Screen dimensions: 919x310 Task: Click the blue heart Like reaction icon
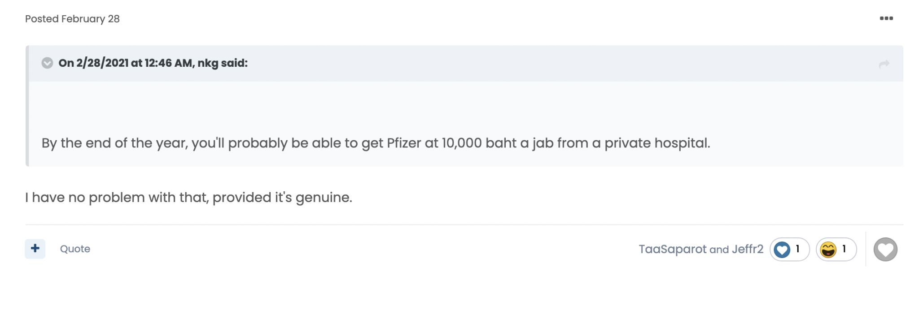click(x=782, y=250)
